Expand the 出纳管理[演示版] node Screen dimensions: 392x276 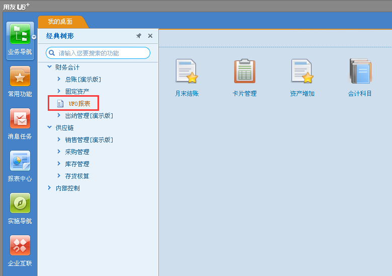click(59, 115)
